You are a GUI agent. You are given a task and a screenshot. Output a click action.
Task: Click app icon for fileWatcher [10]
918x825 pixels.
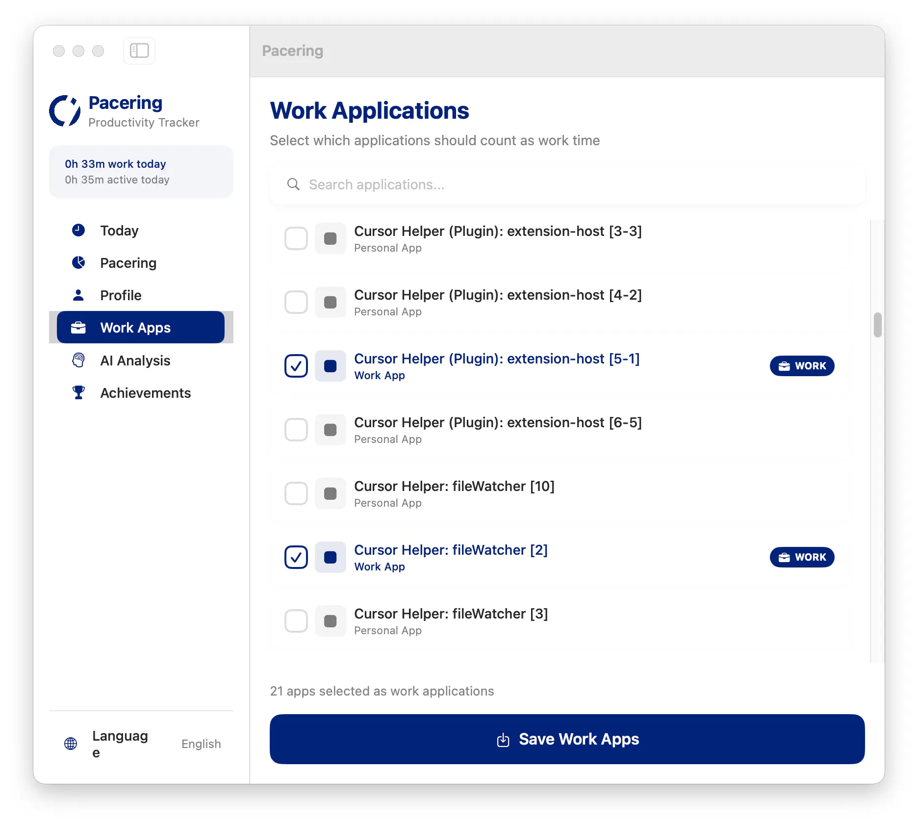pyautogui.click(x=331, y=493)
